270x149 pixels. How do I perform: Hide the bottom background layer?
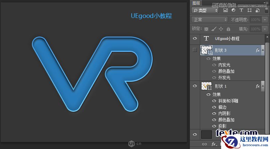coord(195,134)
